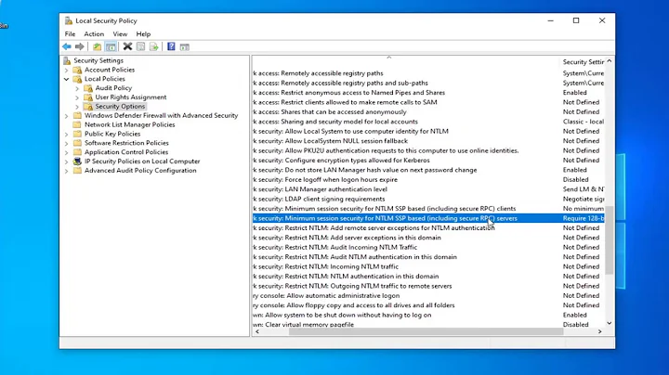Viewport: 669px width, 375px height.
Task: Collapse the Local Policies tree node
Action: [67, 79]
